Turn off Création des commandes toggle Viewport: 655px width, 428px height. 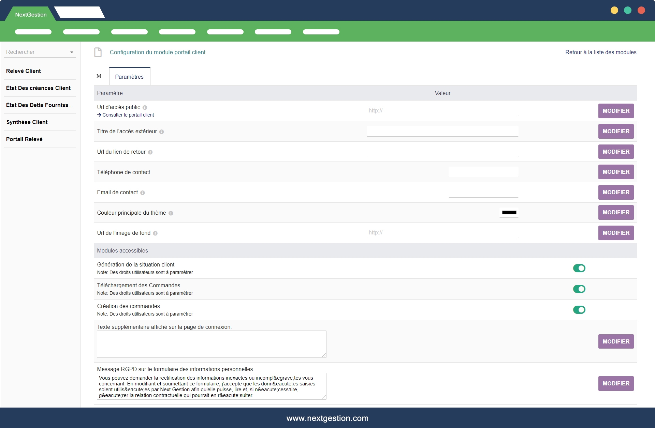tap(579, 310)
